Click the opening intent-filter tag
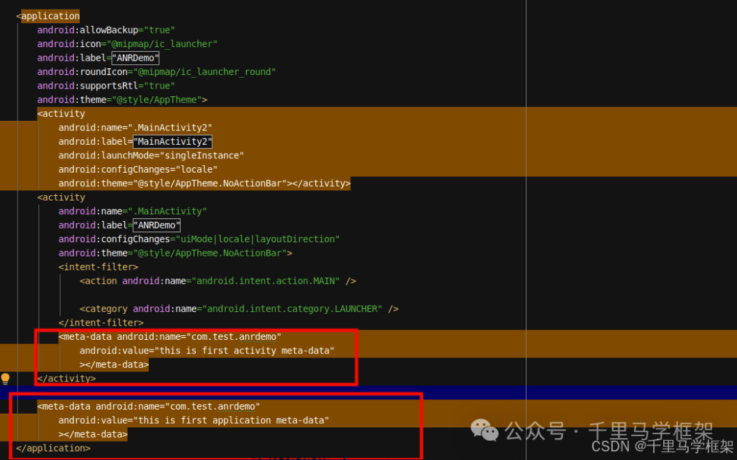Screen dimensions: 737x460 (x=98, y=267)
